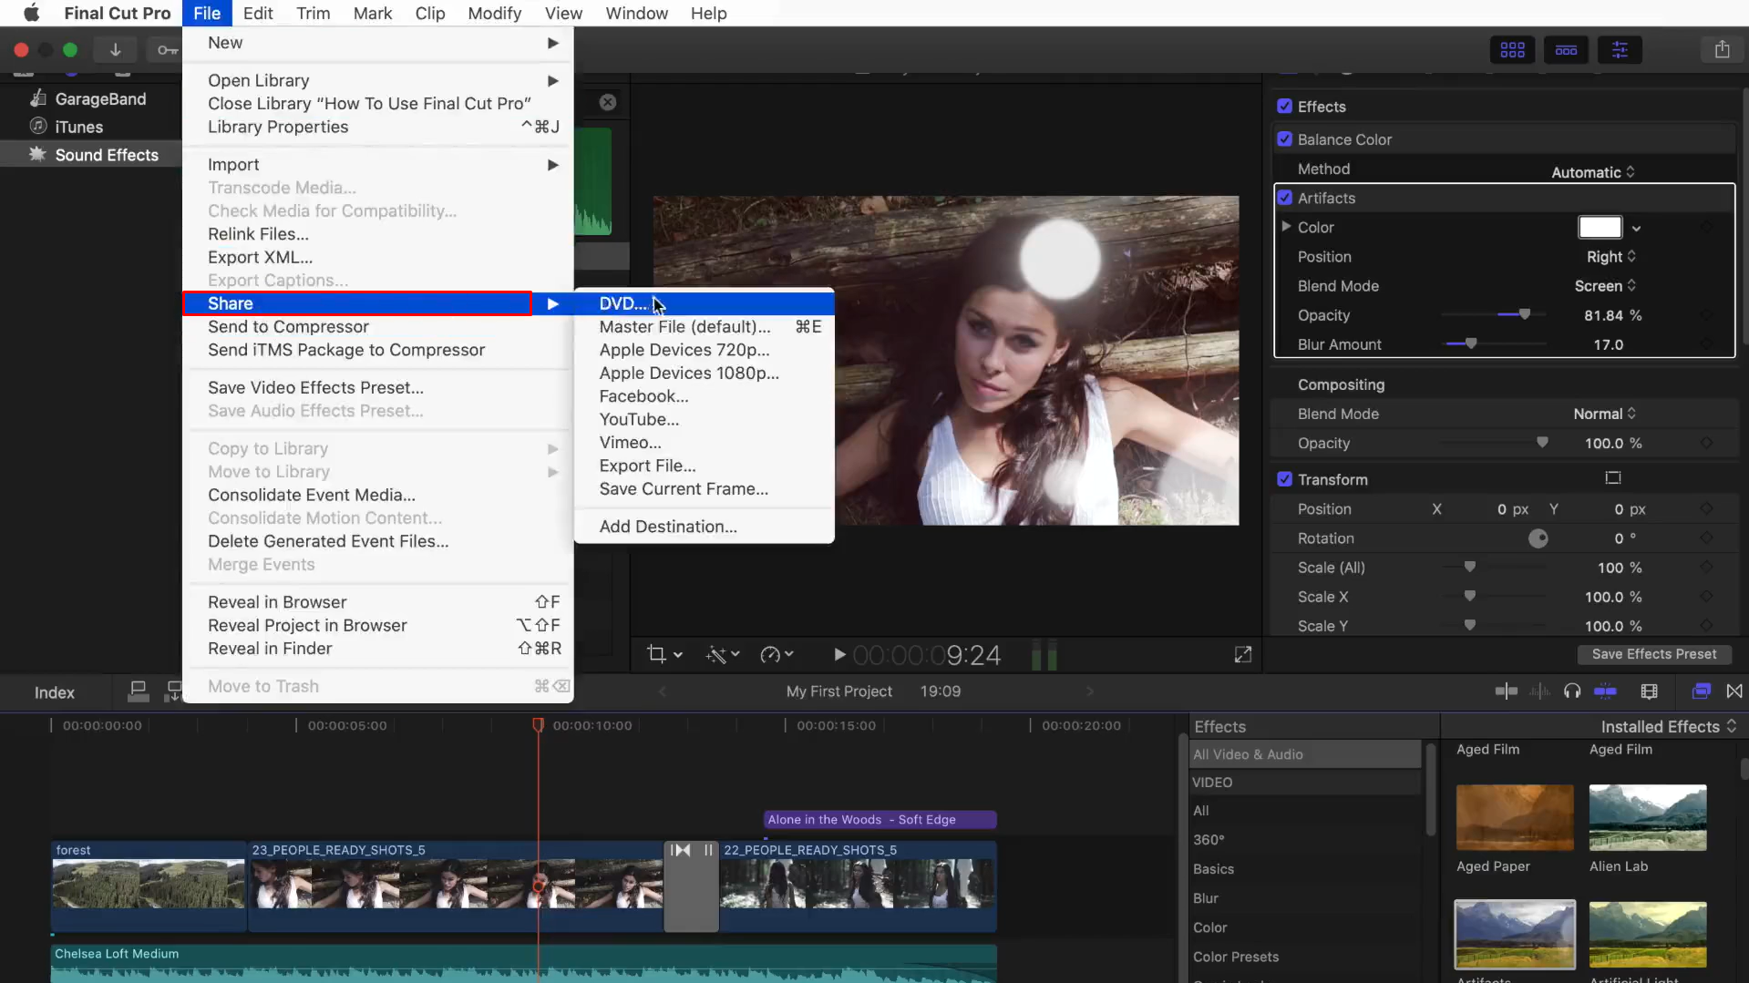
Task: Toggle snapping in the timeline toolbar
Action: (x=1736, y=691)
